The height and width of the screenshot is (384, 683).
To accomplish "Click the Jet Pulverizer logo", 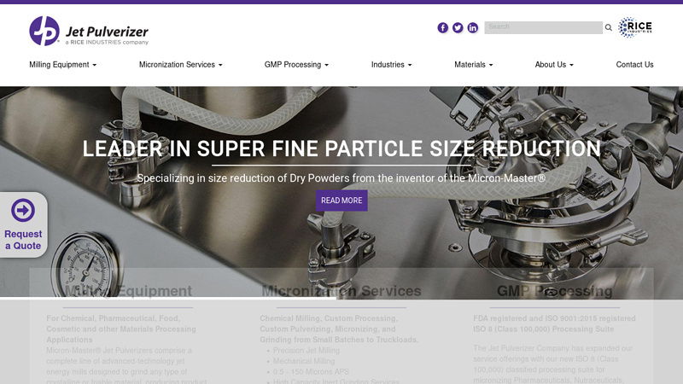I will [x=89, y=31].
